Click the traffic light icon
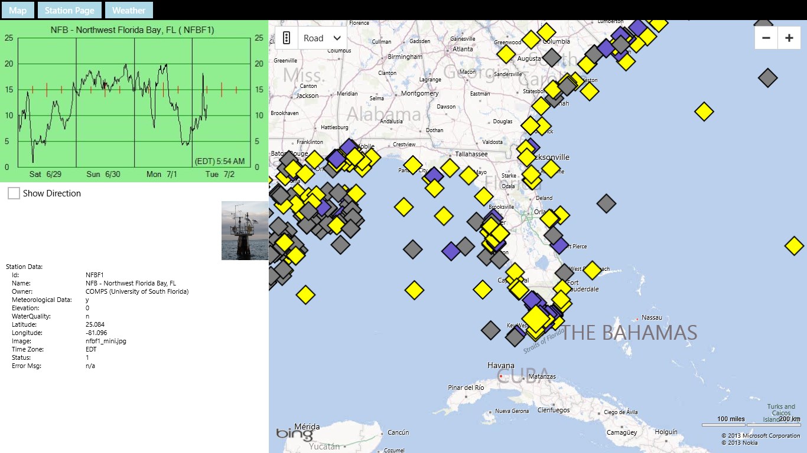The height and width of the screenshot is (453, 807). [287, 38]
